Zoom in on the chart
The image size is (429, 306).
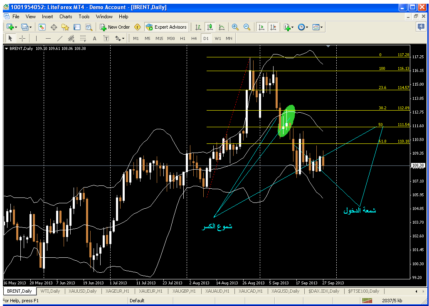(235, 27)
